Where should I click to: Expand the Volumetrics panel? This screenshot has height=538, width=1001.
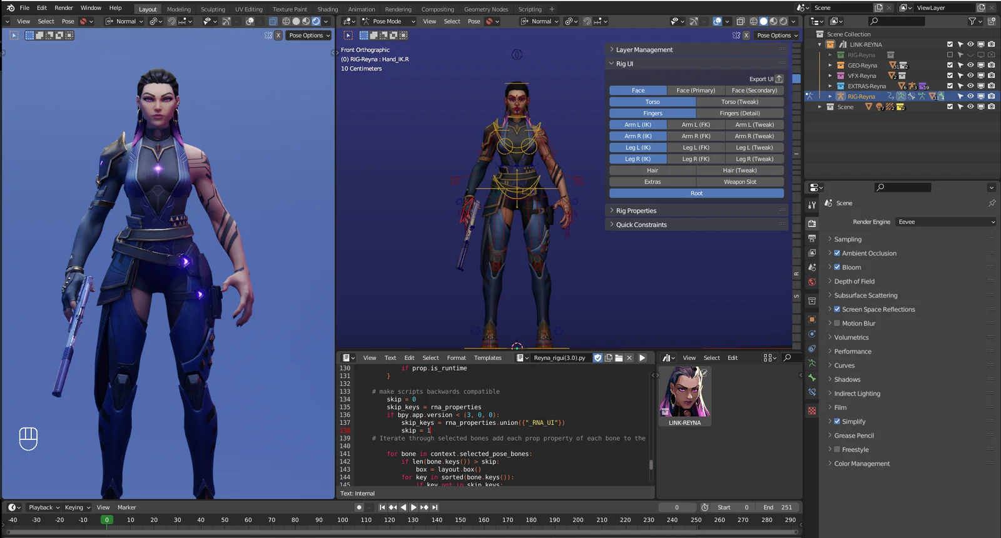pyautogui.click(x=851, y=337)
